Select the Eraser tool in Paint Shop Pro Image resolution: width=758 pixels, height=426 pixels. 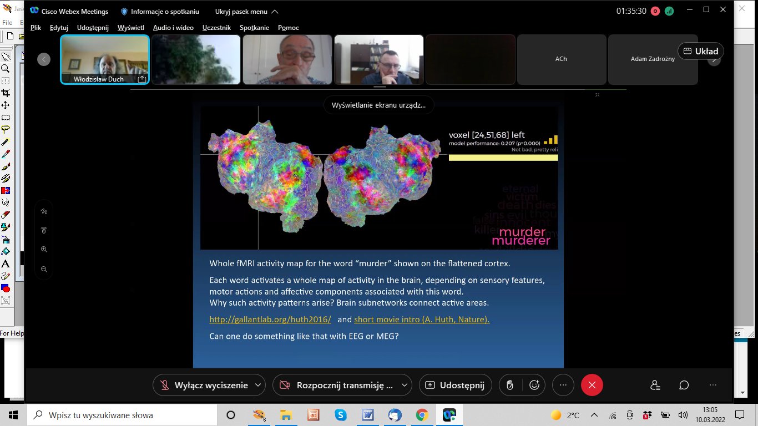coord(6,215)
